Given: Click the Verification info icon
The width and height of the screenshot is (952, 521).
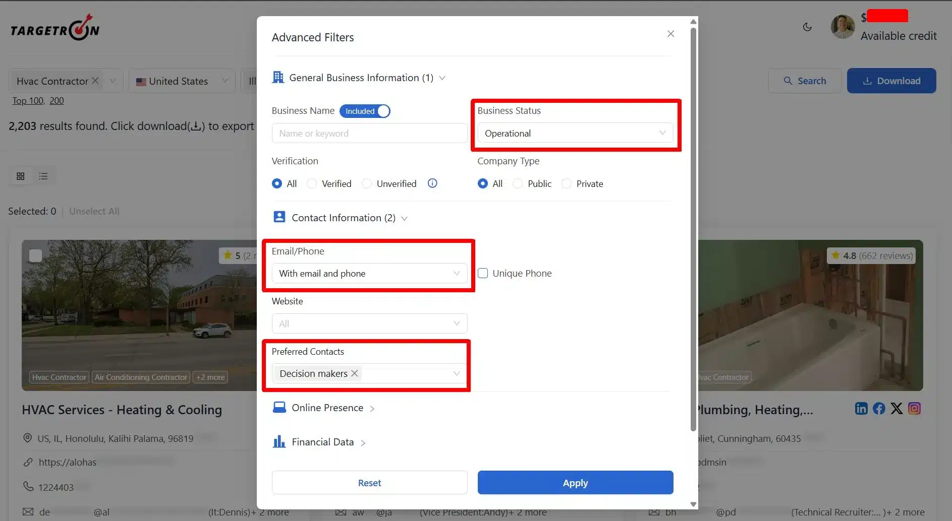Looking at the screenshot, I should tap(432, 183).
